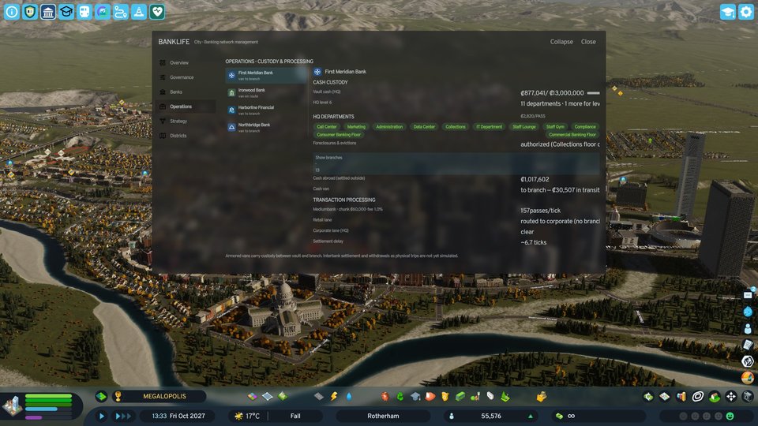Open the landscaping tree icon in bottom toolbar

tap(505, 397)
